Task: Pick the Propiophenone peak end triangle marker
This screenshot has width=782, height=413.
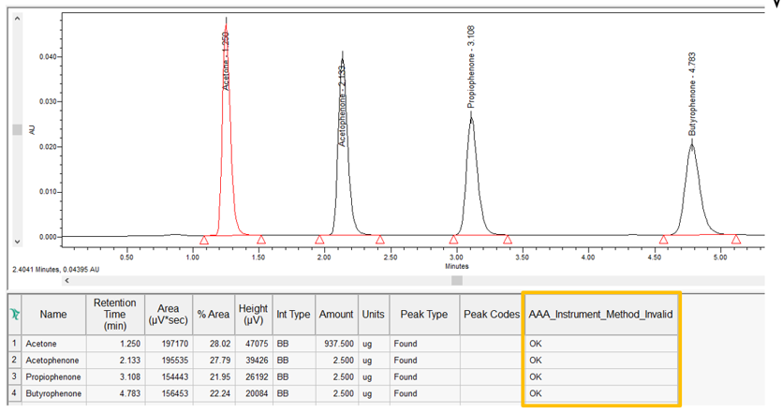Action: (x=508, y=241)
